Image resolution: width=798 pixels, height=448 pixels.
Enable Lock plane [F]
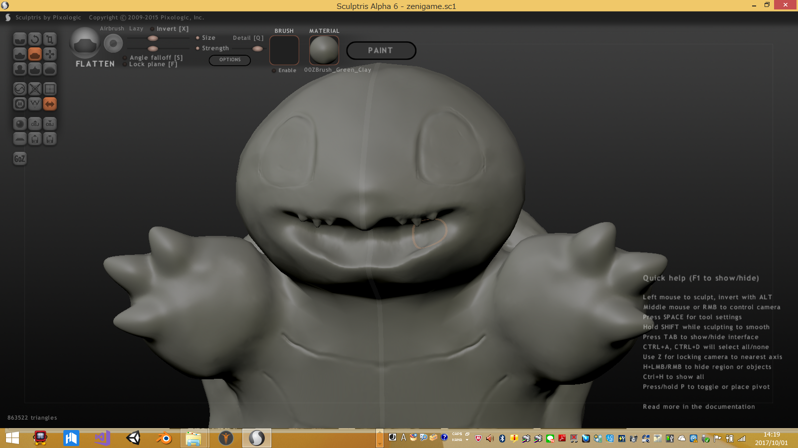150,64
